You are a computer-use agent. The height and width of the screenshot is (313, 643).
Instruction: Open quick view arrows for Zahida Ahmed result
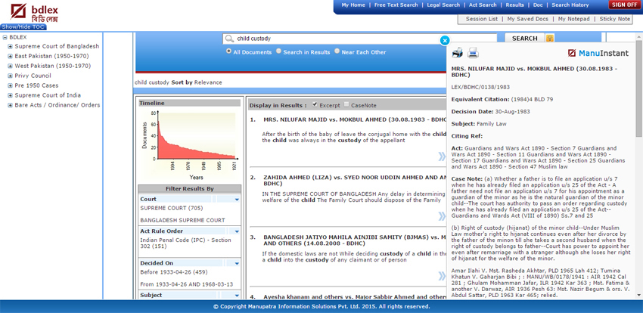coord(442,216)
